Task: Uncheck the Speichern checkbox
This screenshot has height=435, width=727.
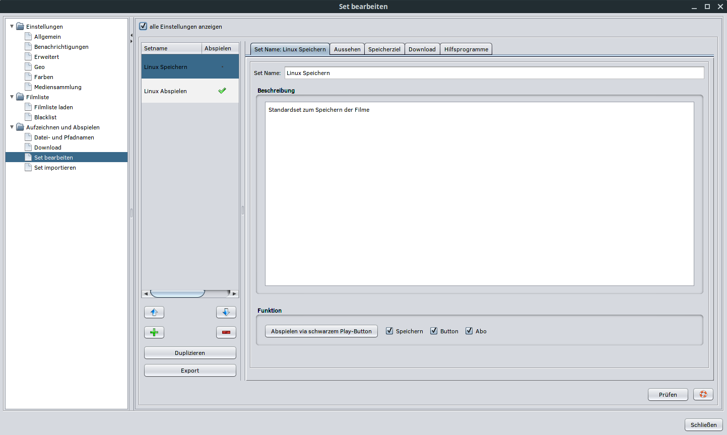Action: pos(389,331)
